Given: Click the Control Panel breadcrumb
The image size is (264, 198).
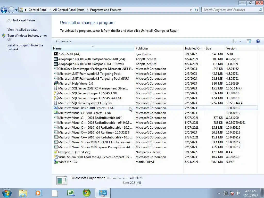Looking at the screenshot, I should click(38, 10).
